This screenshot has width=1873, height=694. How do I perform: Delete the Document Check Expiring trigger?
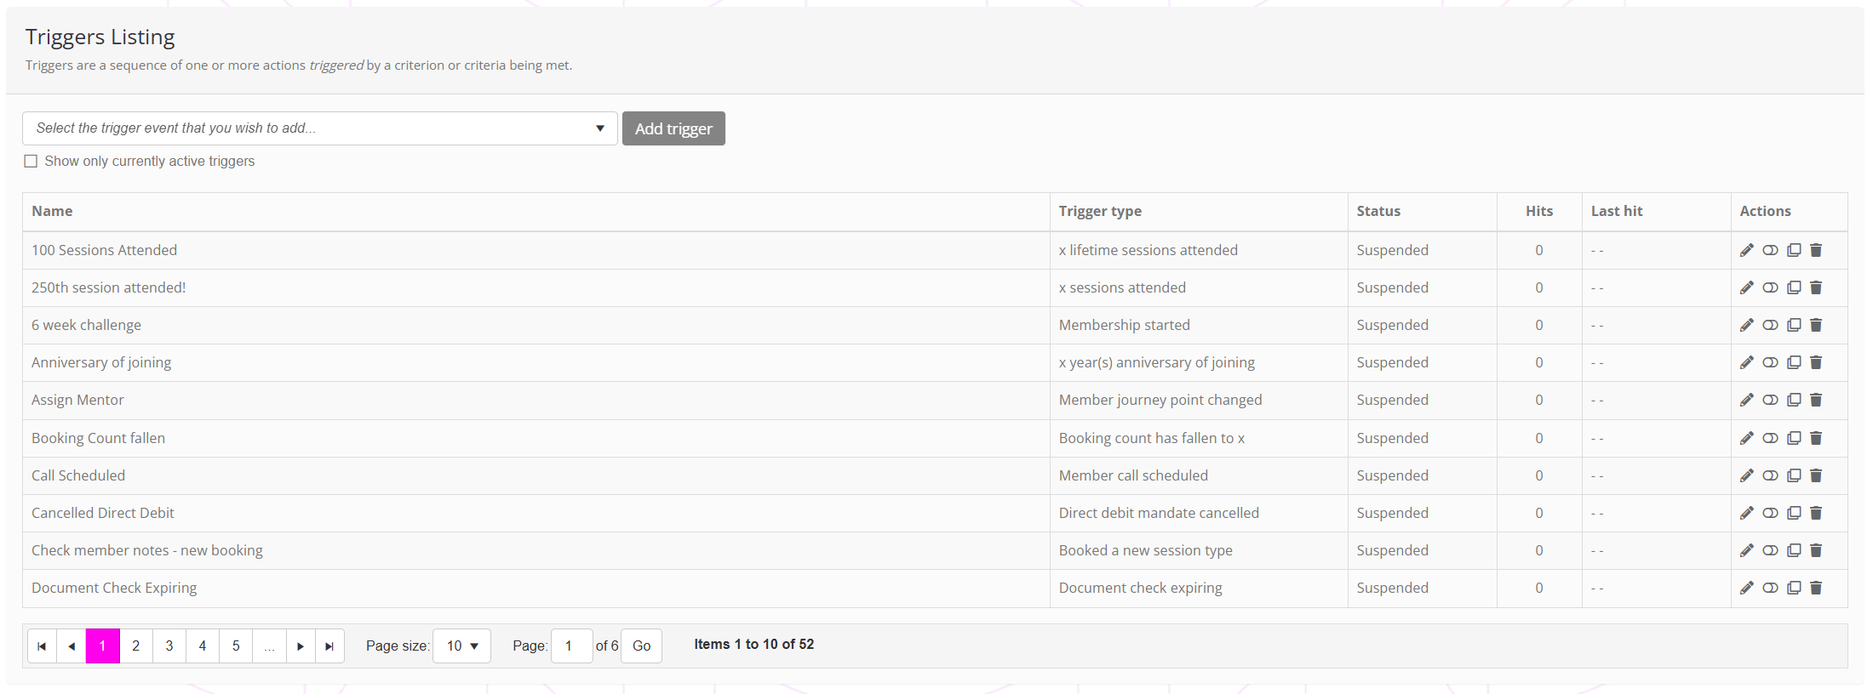point(1816,588)
